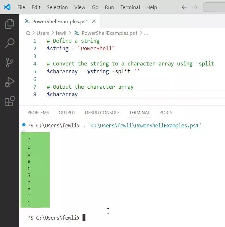The height and width of the screenshot is (227, 225).
Task: Open the Explorer view in activity bar
Action: 10,24
